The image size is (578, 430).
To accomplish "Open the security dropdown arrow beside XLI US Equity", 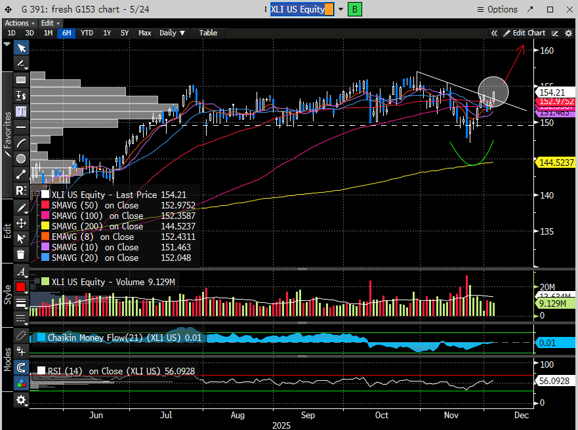I will pyautogui.click(x=341, y=9).
